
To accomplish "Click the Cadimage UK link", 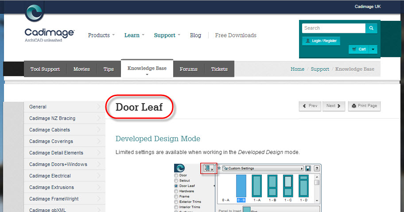I will click(367, 7).
